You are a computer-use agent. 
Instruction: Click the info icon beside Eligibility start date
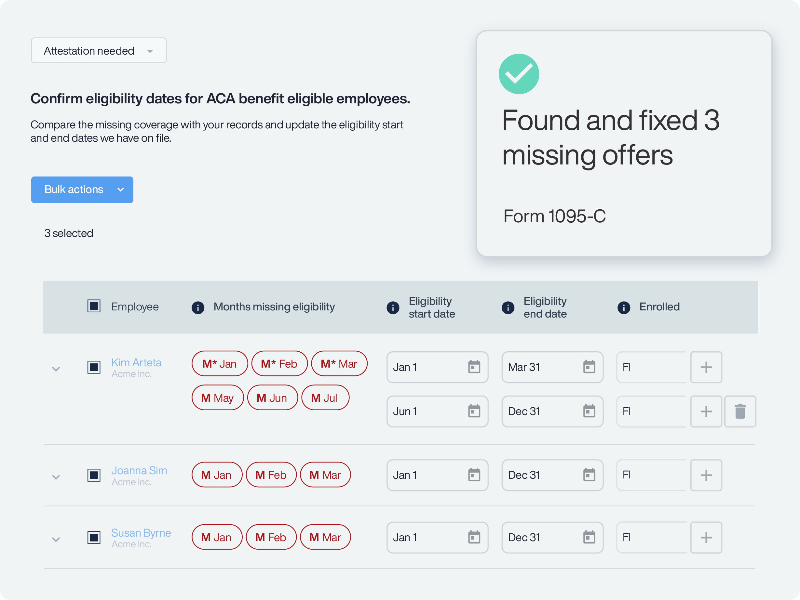pos(393,307)
